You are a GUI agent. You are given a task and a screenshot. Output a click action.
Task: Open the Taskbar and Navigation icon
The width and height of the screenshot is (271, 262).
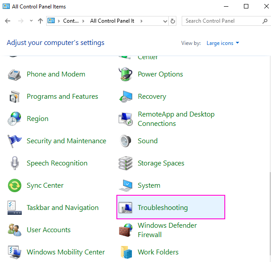click(15, 208)
